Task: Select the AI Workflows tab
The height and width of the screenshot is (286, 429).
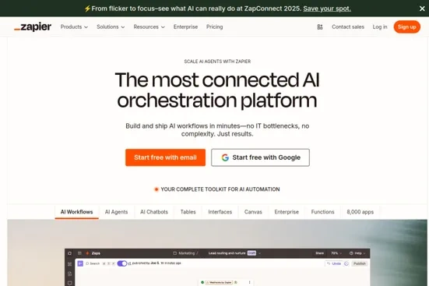Action: [76, 212]
